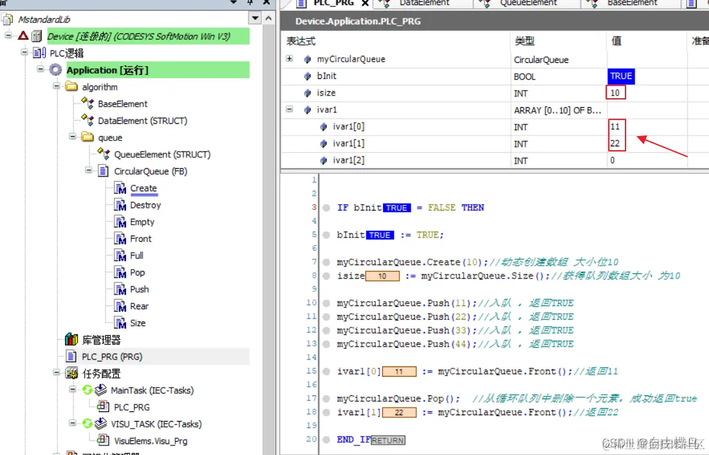Collapse the queue folder
Screen dimensions: 709x455
tap(73, 137)
